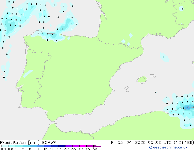
Task: Click the '0' value over eastern France
Action: [182, 9]
